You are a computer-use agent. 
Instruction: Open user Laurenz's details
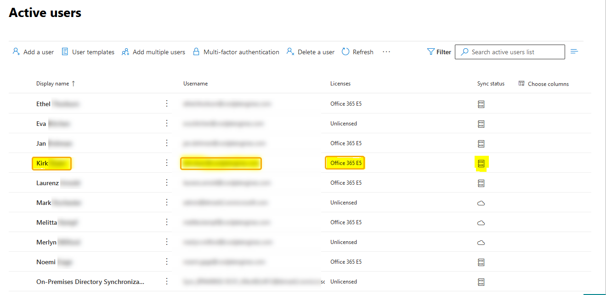[x=58, y=183]
